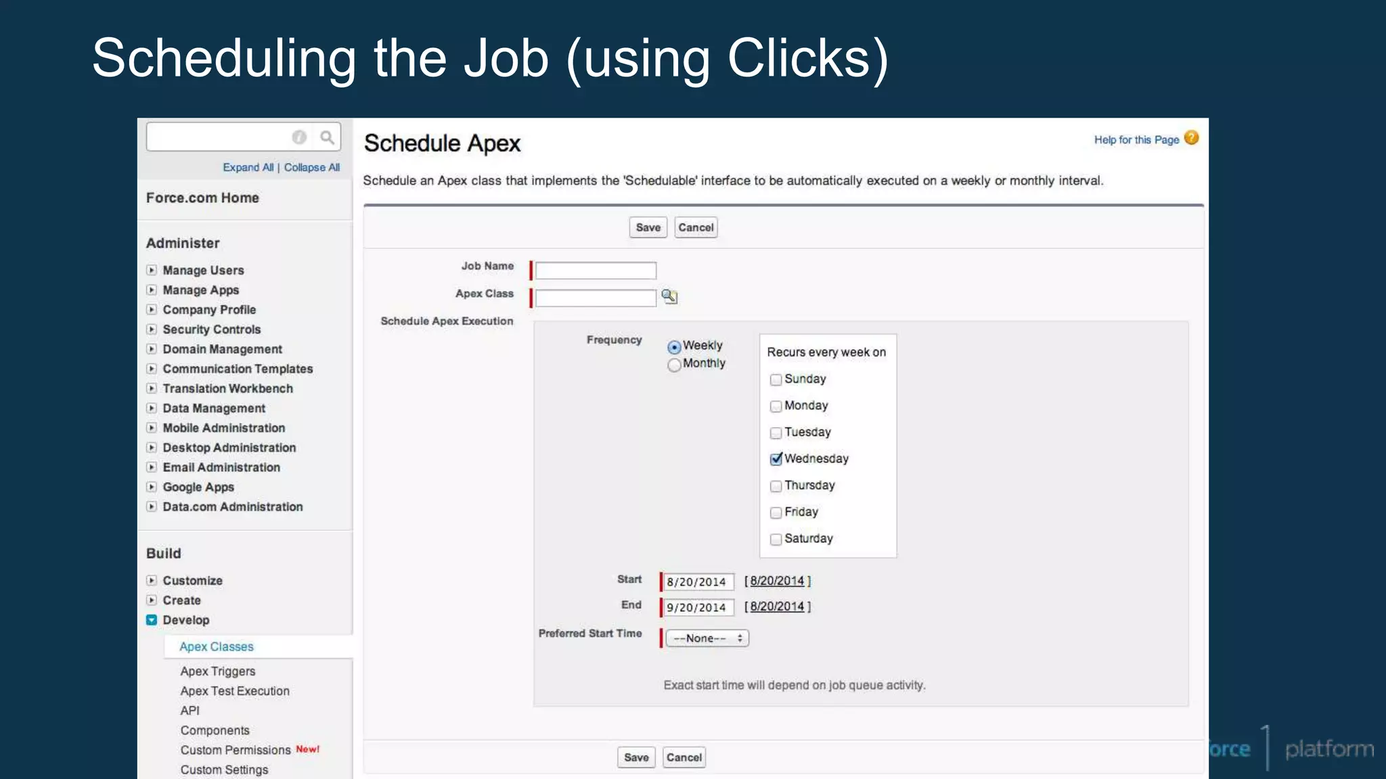Viewport: 1386px width, 779px height.
Task: Check the Sunday checkbox
Action: [776, 380]
